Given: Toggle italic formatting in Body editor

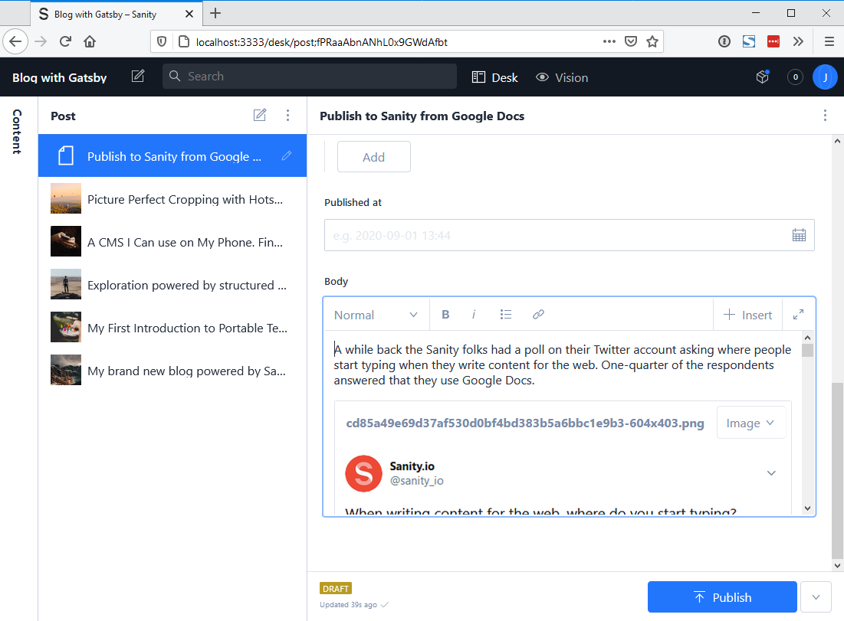Looking at the screenshot, I should (474, 315).
